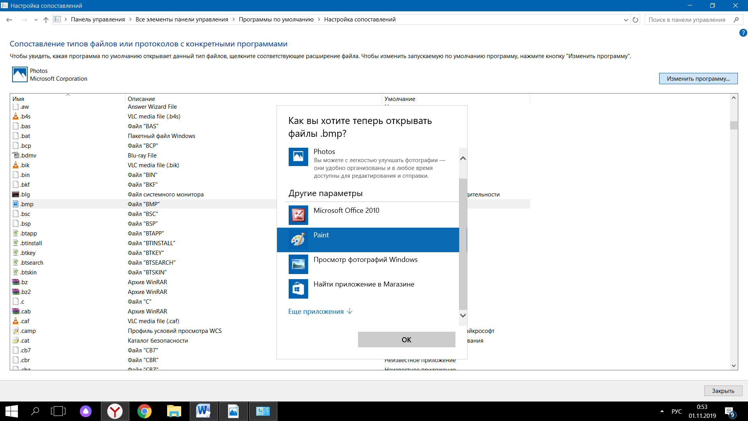Go back with the back arrow
Viewport: 748px width, 421px height.
9,19
